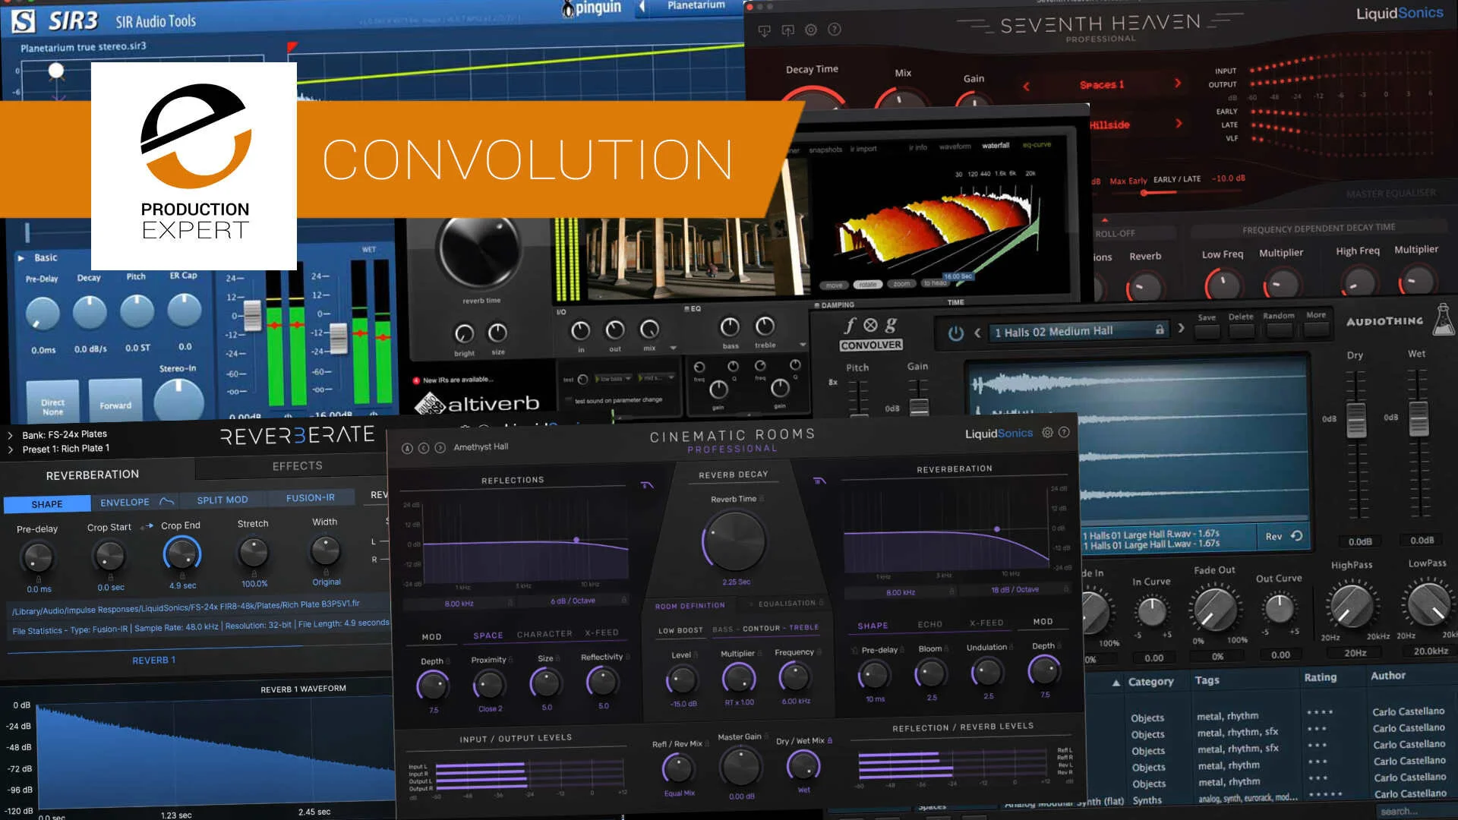Go to next bank after Spaces 1
This screenshot has height=820, width=1458.
pyautogui.click(x=1178, y=83)
